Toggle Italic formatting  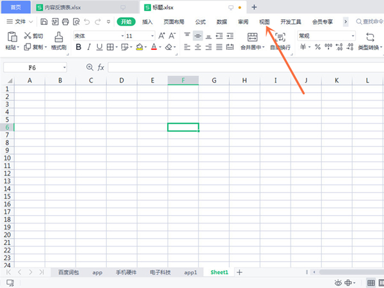(x=89, y=47)
